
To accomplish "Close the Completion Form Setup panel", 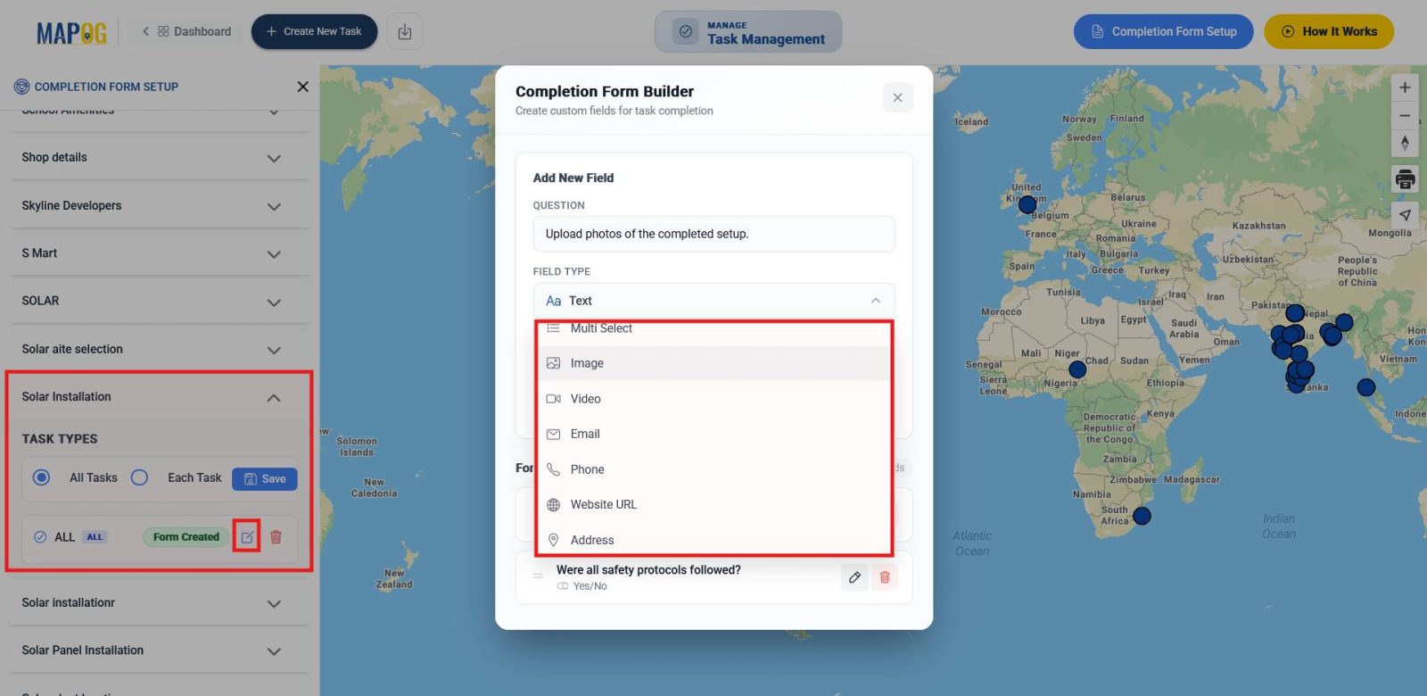I will [x=302, y=87].
